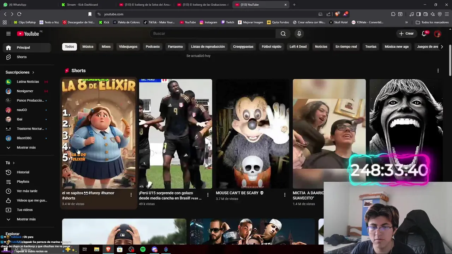This screenshot has height=254, width=452.
Task: Open the 'Skull Hotel' bookmark
Action: point(338,22)
